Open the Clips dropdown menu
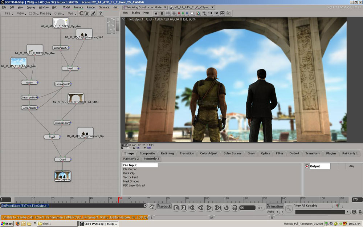Viewport: 363px width, 227px height. point(59,13)
